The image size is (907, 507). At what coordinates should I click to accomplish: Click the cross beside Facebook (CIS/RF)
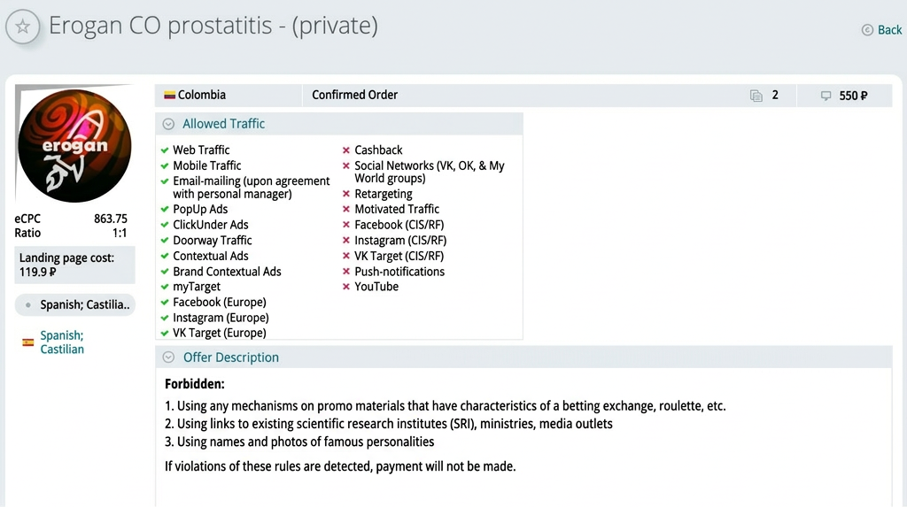tap(346, 225)
